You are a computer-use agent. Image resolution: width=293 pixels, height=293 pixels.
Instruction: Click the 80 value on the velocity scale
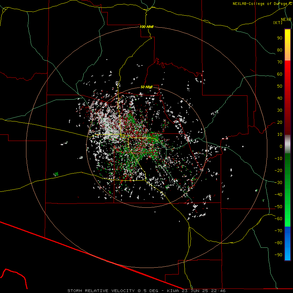(x=280, y=50)
